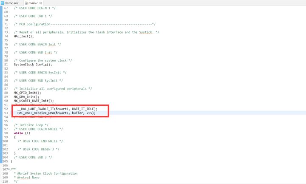Click the comment USER CODE BEGIN Init
This screenshot has height=184, width=306.
[37, 45]
